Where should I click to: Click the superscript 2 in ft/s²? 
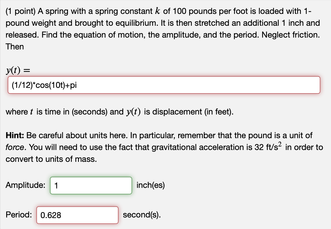(280, 144)
